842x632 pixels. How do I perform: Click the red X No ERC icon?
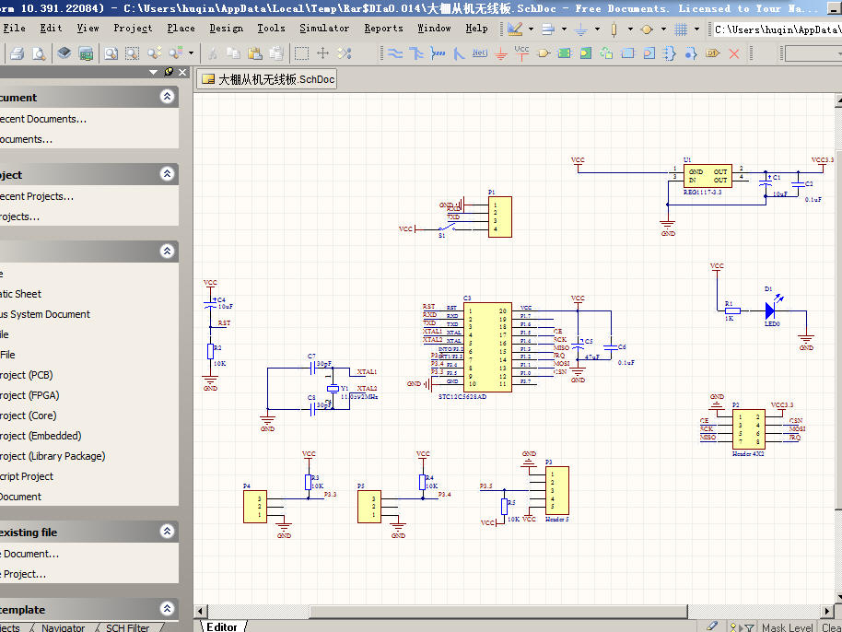click(x=734, y=53)
